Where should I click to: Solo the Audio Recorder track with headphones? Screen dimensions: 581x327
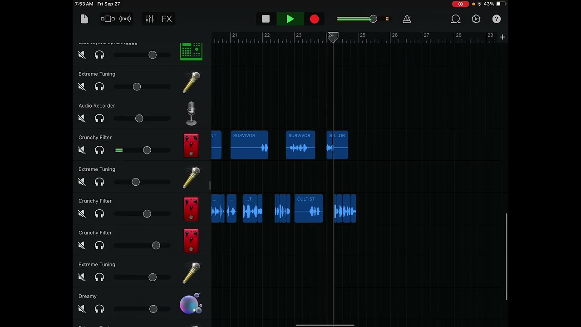[99, 119]
